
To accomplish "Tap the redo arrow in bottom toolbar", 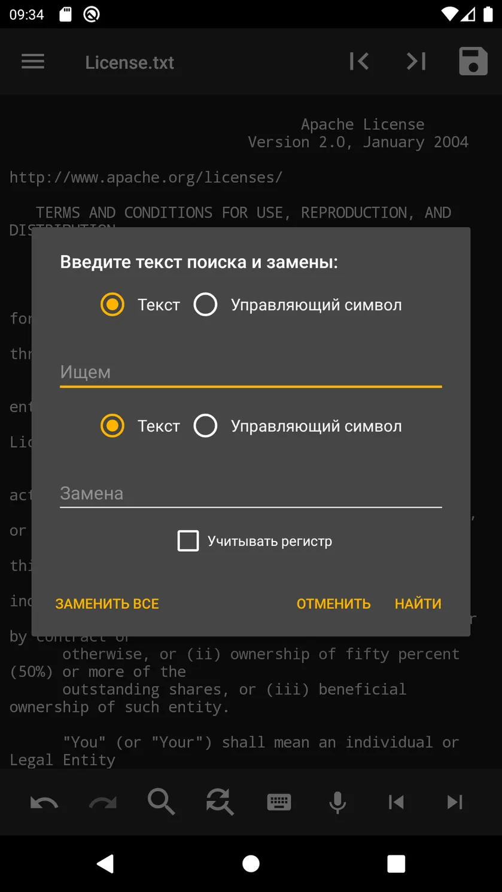I will pos(103,802).
